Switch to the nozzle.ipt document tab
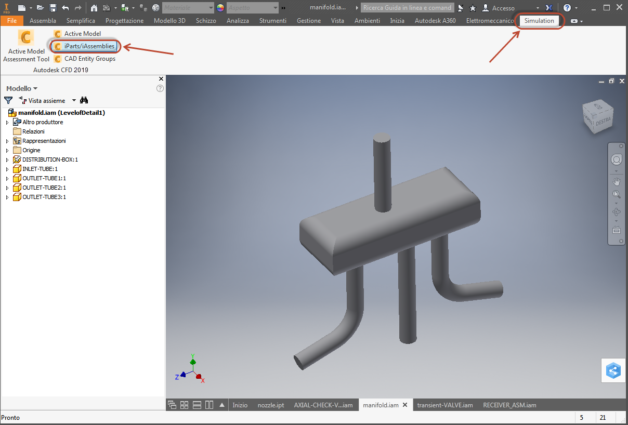Screen dimensions: 628x425 (x=271, y=405)
